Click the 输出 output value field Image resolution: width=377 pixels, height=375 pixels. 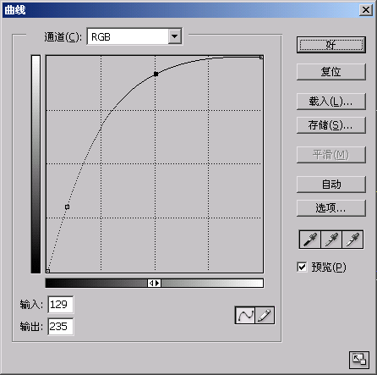click(61, 327)
